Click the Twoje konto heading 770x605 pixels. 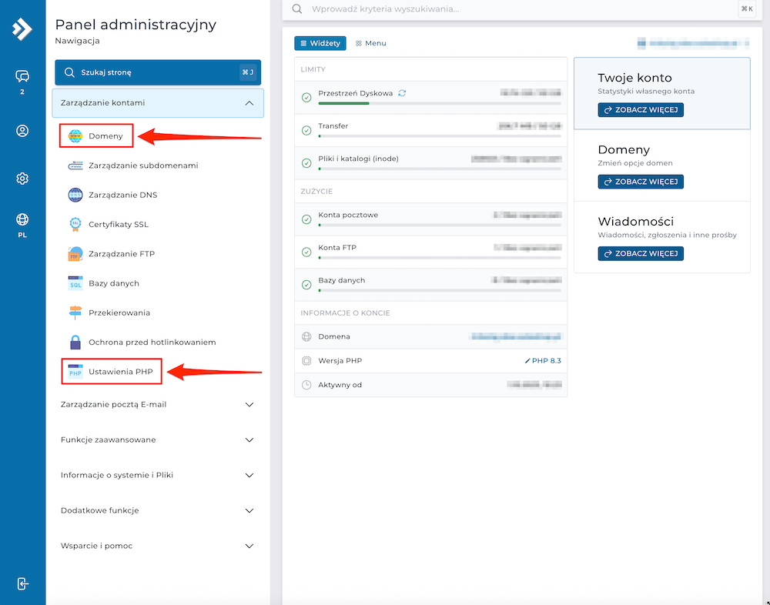[634, 78]
